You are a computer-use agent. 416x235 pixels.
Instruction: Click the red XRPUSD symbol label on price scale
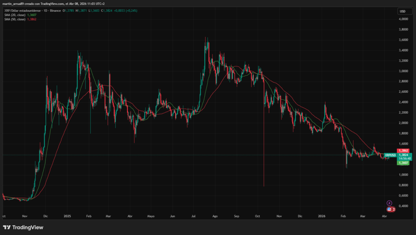tap(390, 155)
